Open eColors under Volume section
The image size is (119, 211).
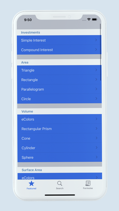[x=59, y=119]
